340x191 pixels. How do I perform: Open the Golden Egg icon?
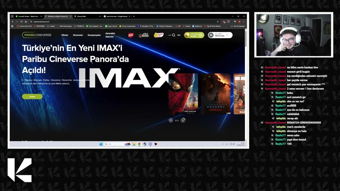point(159,35)
